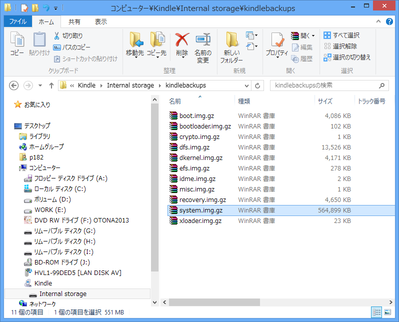The height and width of the screenshot is (322, 399).
Task: Click Internal storage in the breadcrumb path
Action: [x=130, y=85]
